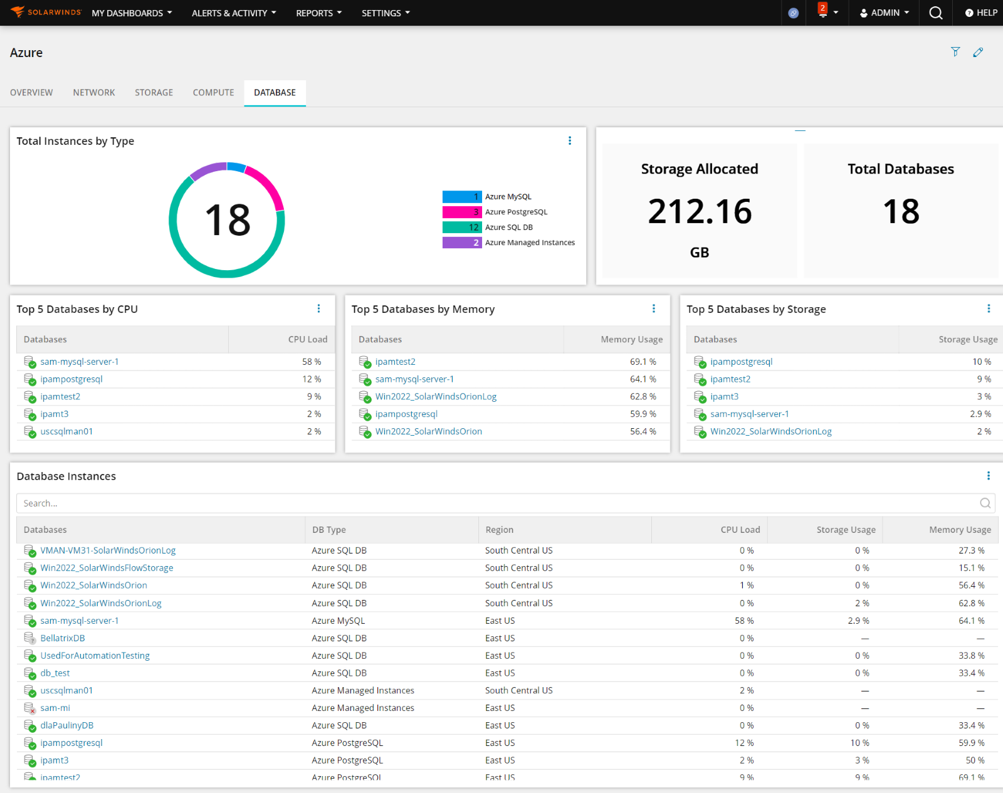Click the pencil icon to edit dashboard
Image resolution: width=1003 pixels, height=793 pixels.
[x=978, y=52]
